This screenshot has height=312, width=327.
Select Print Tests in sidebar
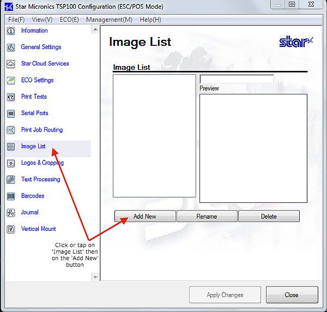pyautogui.click(x=34, y=97)
